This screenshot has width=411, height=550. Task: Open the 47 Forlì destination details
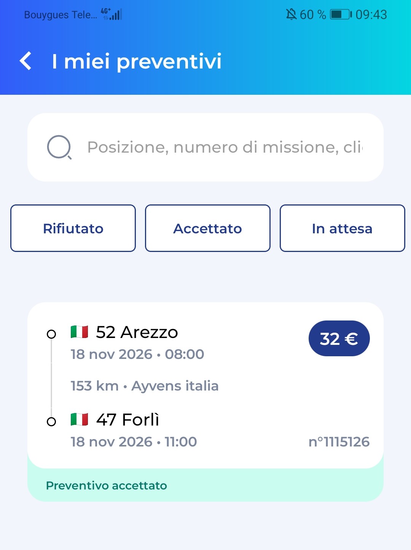click(x=127, y=420)
